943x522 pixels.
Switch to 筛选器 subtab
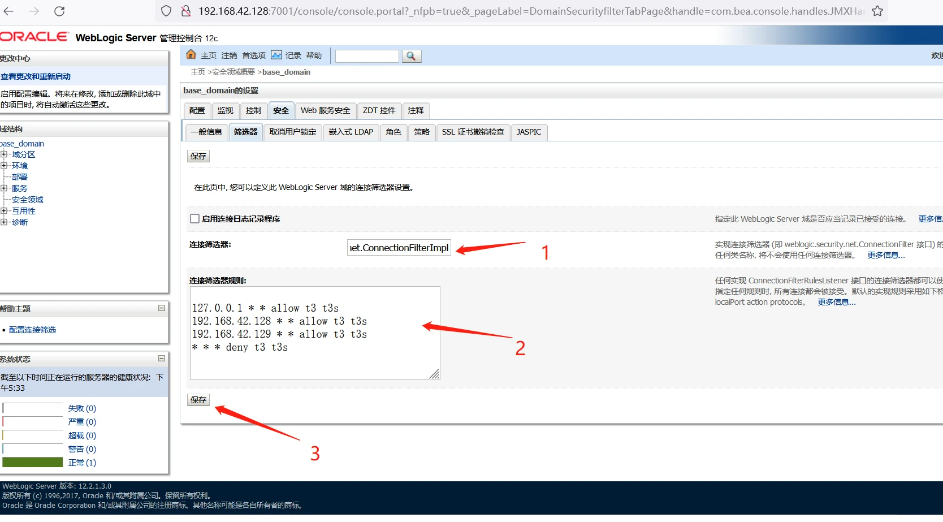click(x=245, y=132)
